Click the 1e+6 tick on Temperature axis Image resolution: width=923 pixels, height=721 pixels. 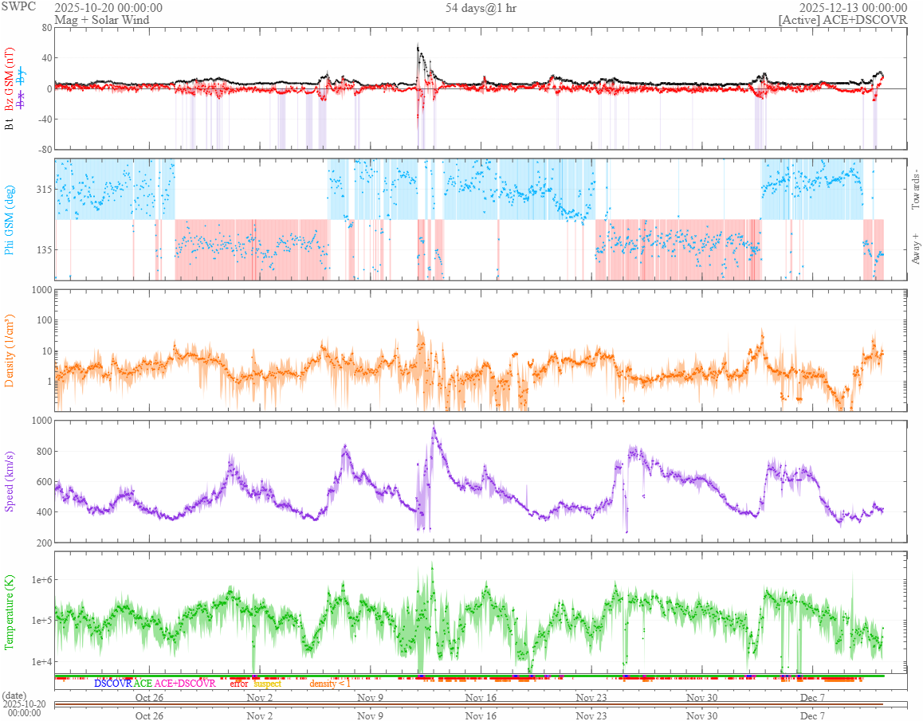[x=41, y=580]
